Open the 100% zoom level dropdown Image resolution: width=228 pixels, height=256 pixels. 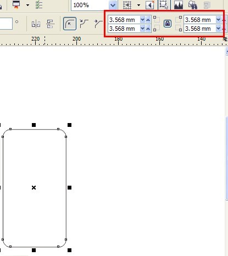tap(113, 5)
